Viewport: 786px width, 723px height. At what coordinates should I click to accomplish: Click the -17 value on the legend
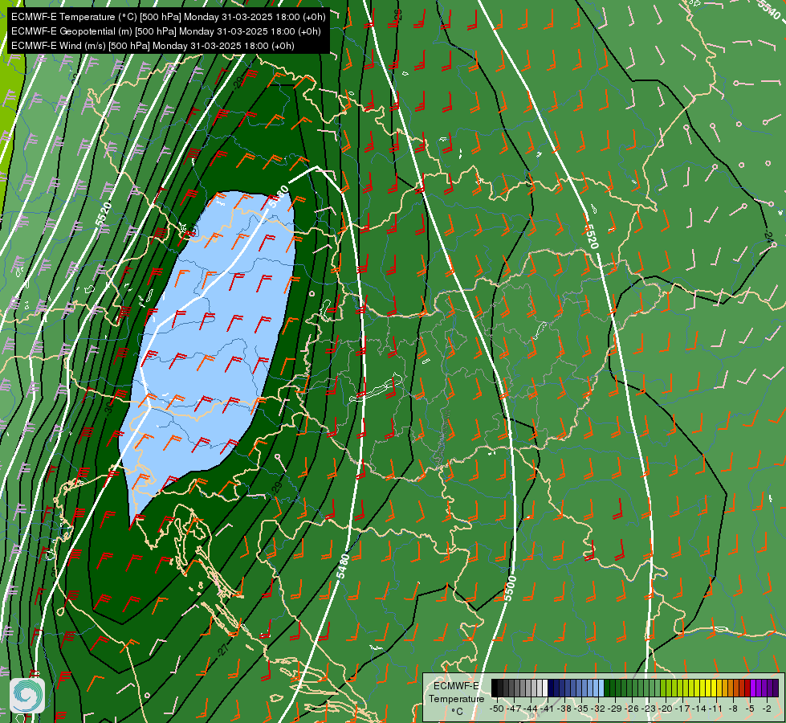tap(682, 709)
